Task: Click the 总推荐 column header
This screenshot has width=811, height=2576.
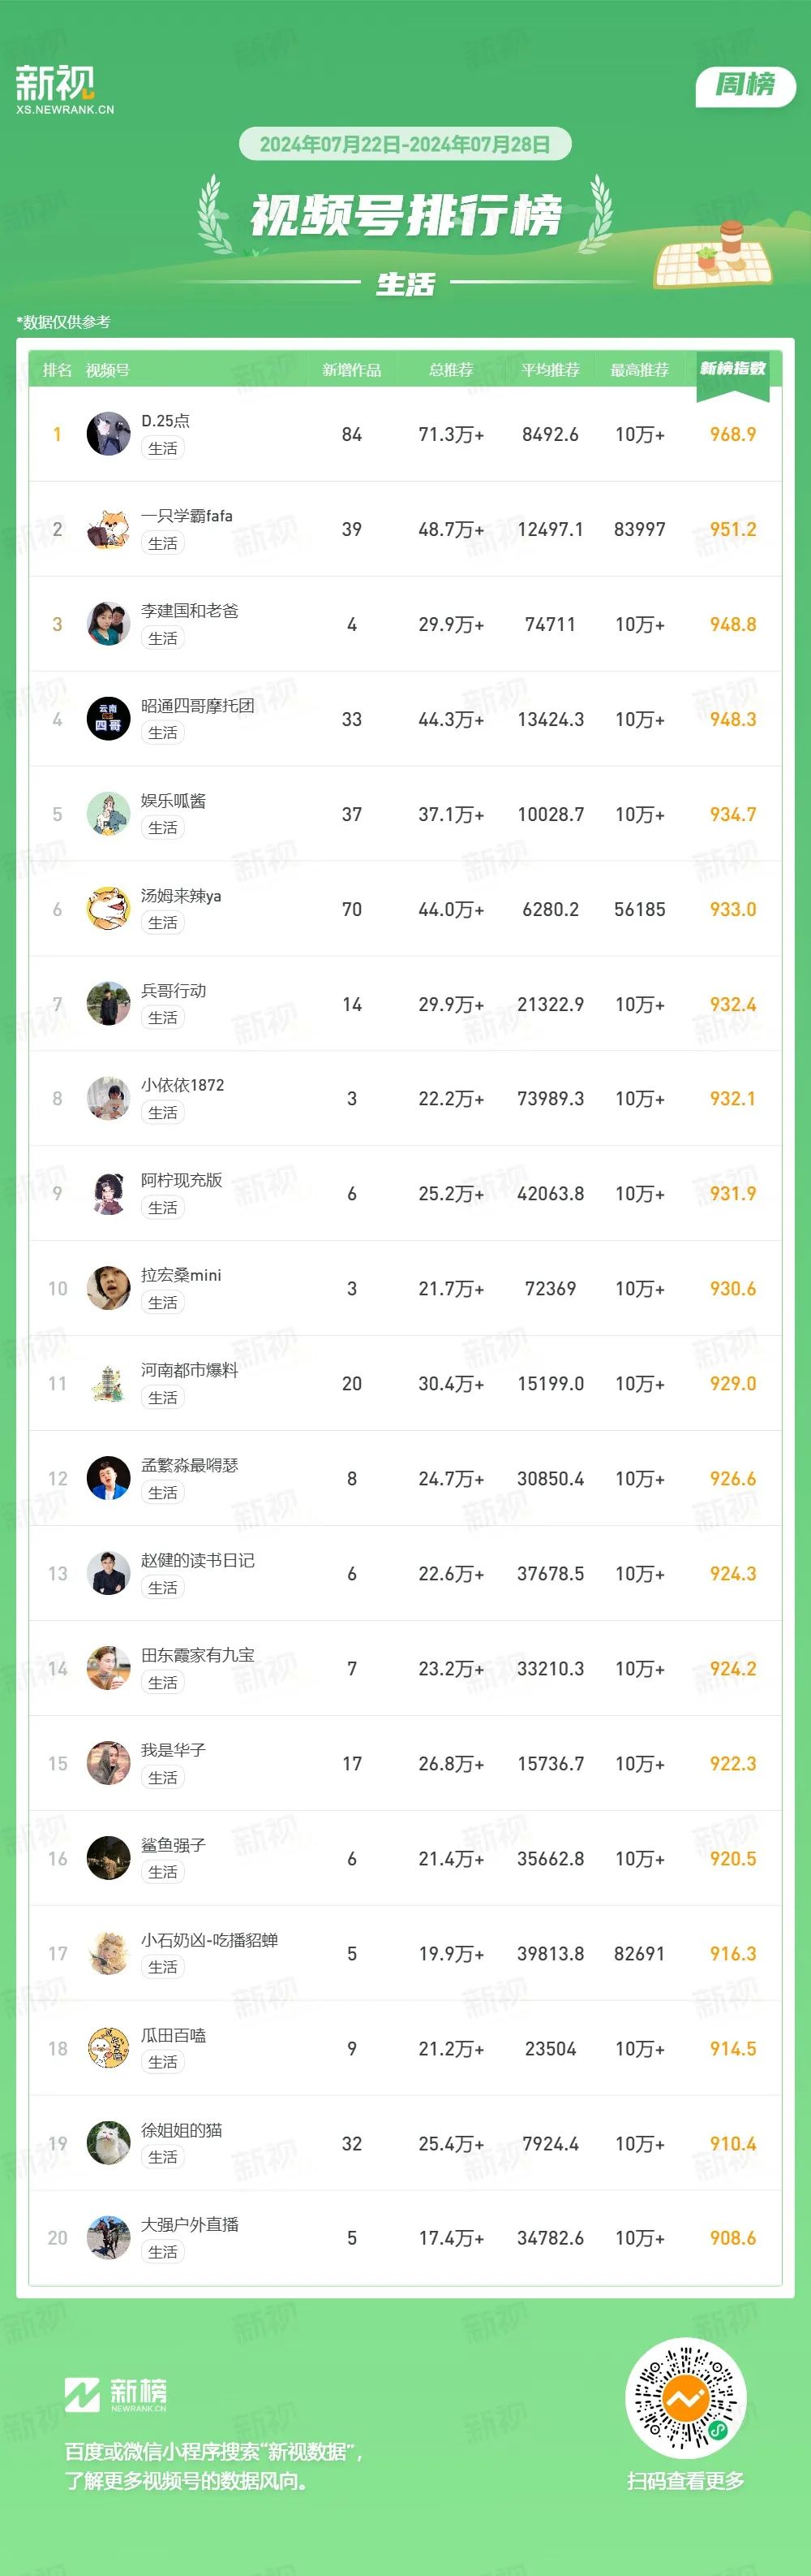Action: pyautogui.click(x=452, y=370)
